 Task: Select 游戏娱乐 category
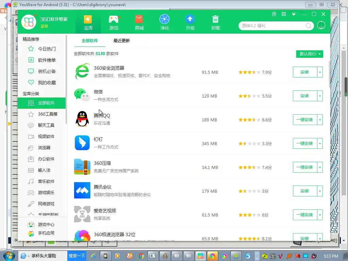click(42, 193)
